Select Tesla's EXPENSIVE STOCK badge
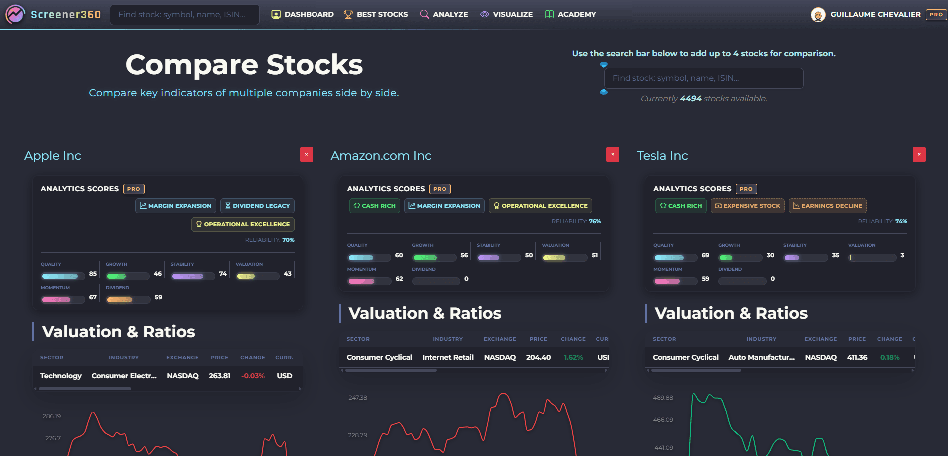The height and width of the screenshot is (456, 948). click(747, 205)
